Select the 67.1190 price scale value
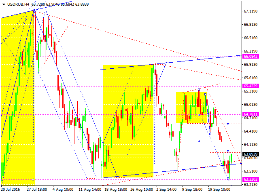259x194 pixels. (x=251, y=11)
